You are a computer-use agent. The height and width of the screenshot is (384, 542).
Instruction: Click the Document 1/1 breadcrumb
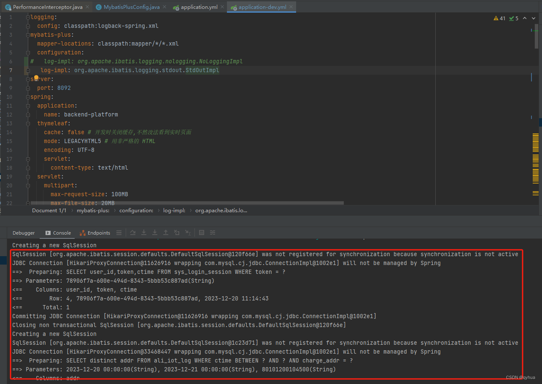tap(49, 210)
